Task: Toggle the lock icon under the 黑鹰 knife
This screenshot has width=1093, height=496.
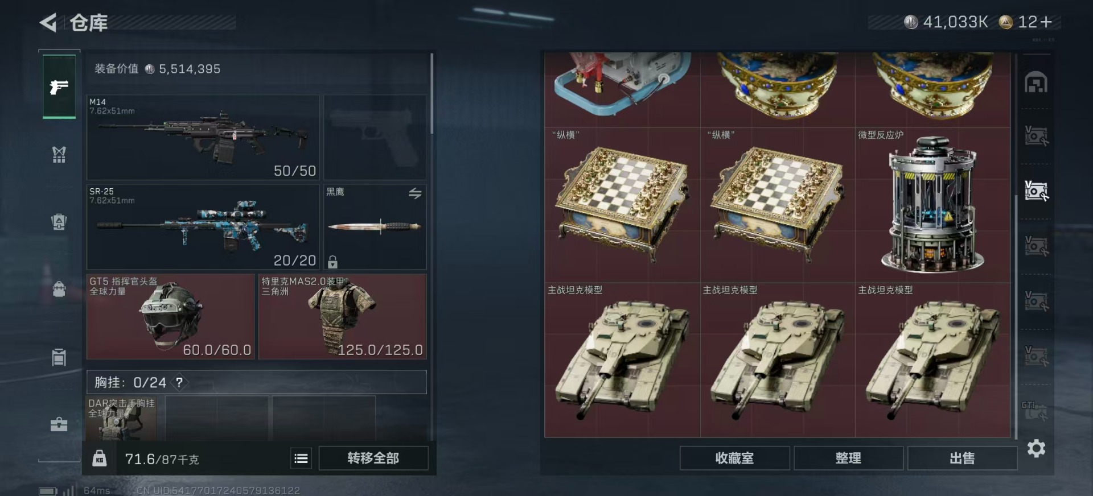Action: [333, 262]
